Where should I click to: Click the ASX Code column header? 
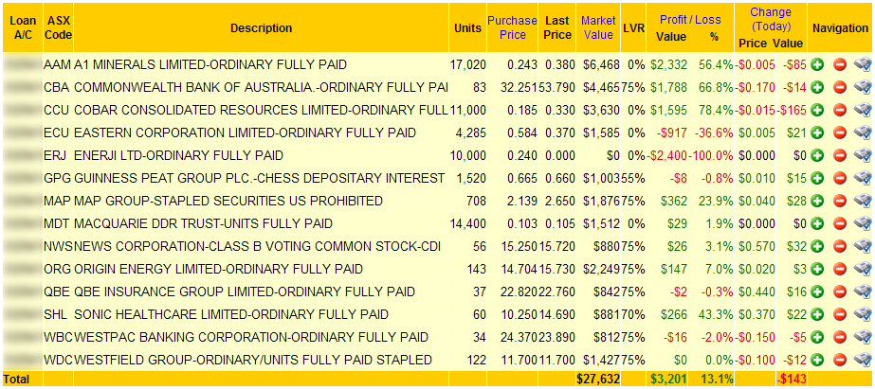[x=58, y=27]
